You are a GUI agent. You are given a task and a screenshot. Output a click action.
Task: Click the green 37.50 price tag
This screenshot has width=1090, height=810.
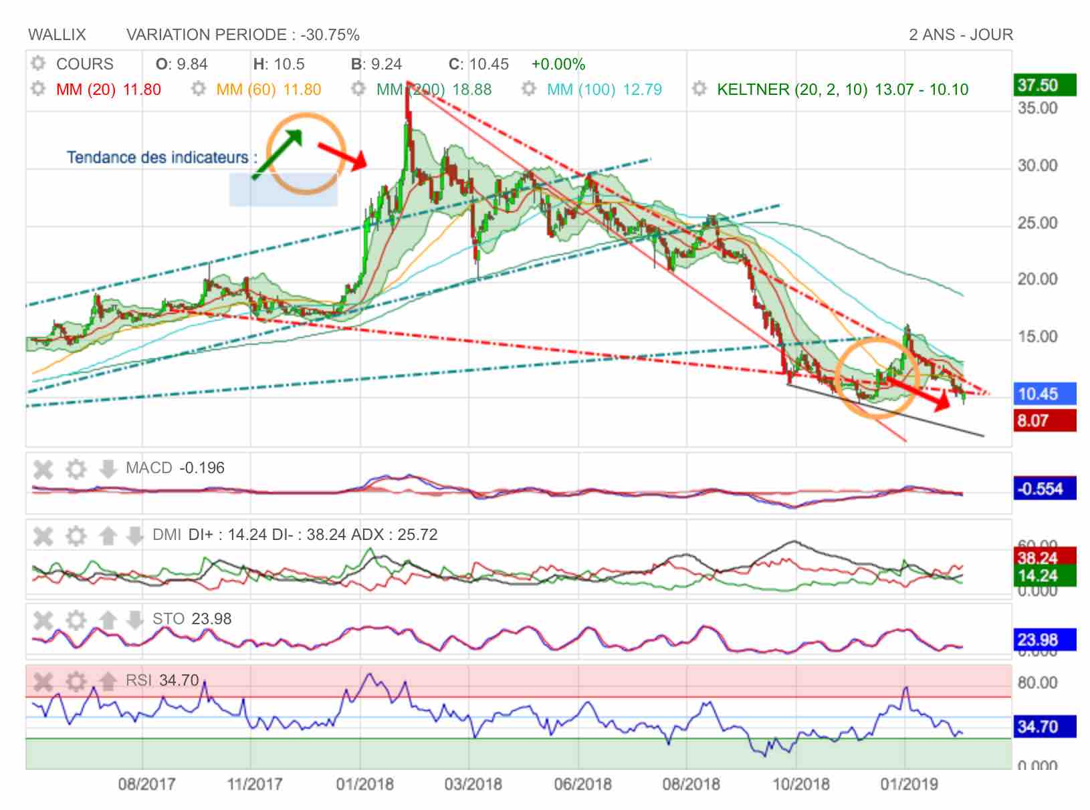[1045, 86]
